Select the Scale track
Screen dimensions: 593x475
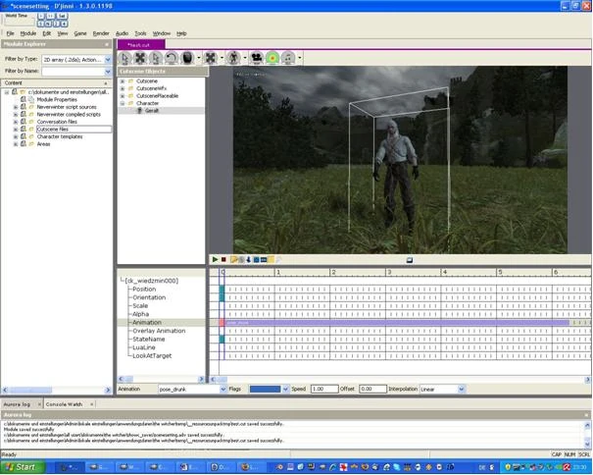(x=140, y=305)
